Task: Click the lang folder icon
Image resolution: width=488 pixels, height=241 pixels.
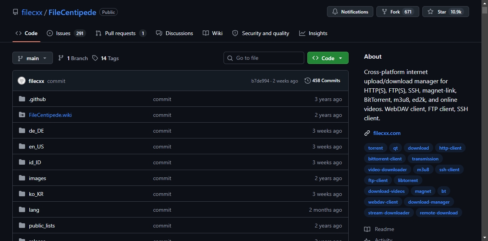Action: click(x=22, y=210)
